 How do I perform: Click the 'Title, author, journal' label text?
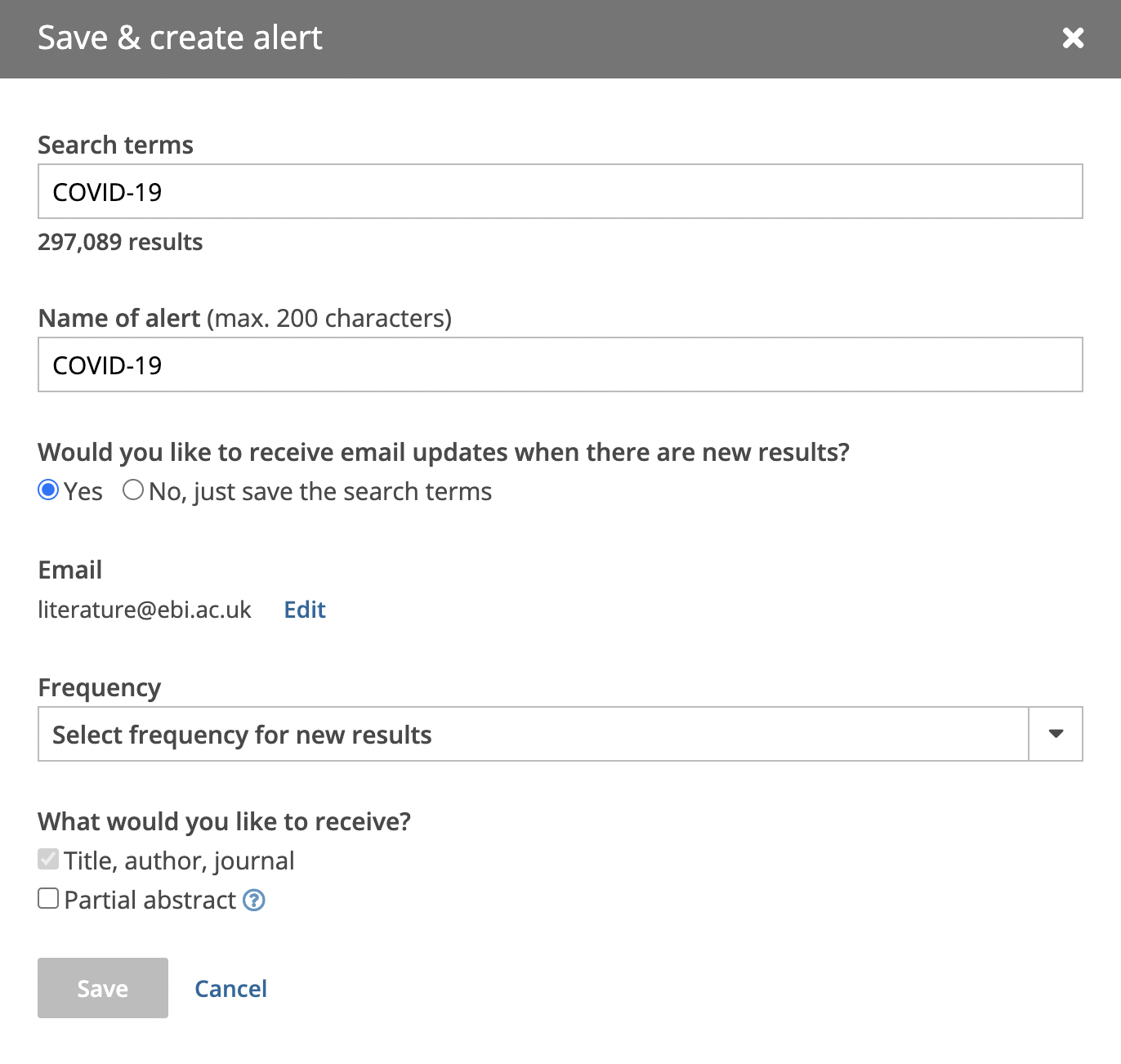tap(180, 861)
